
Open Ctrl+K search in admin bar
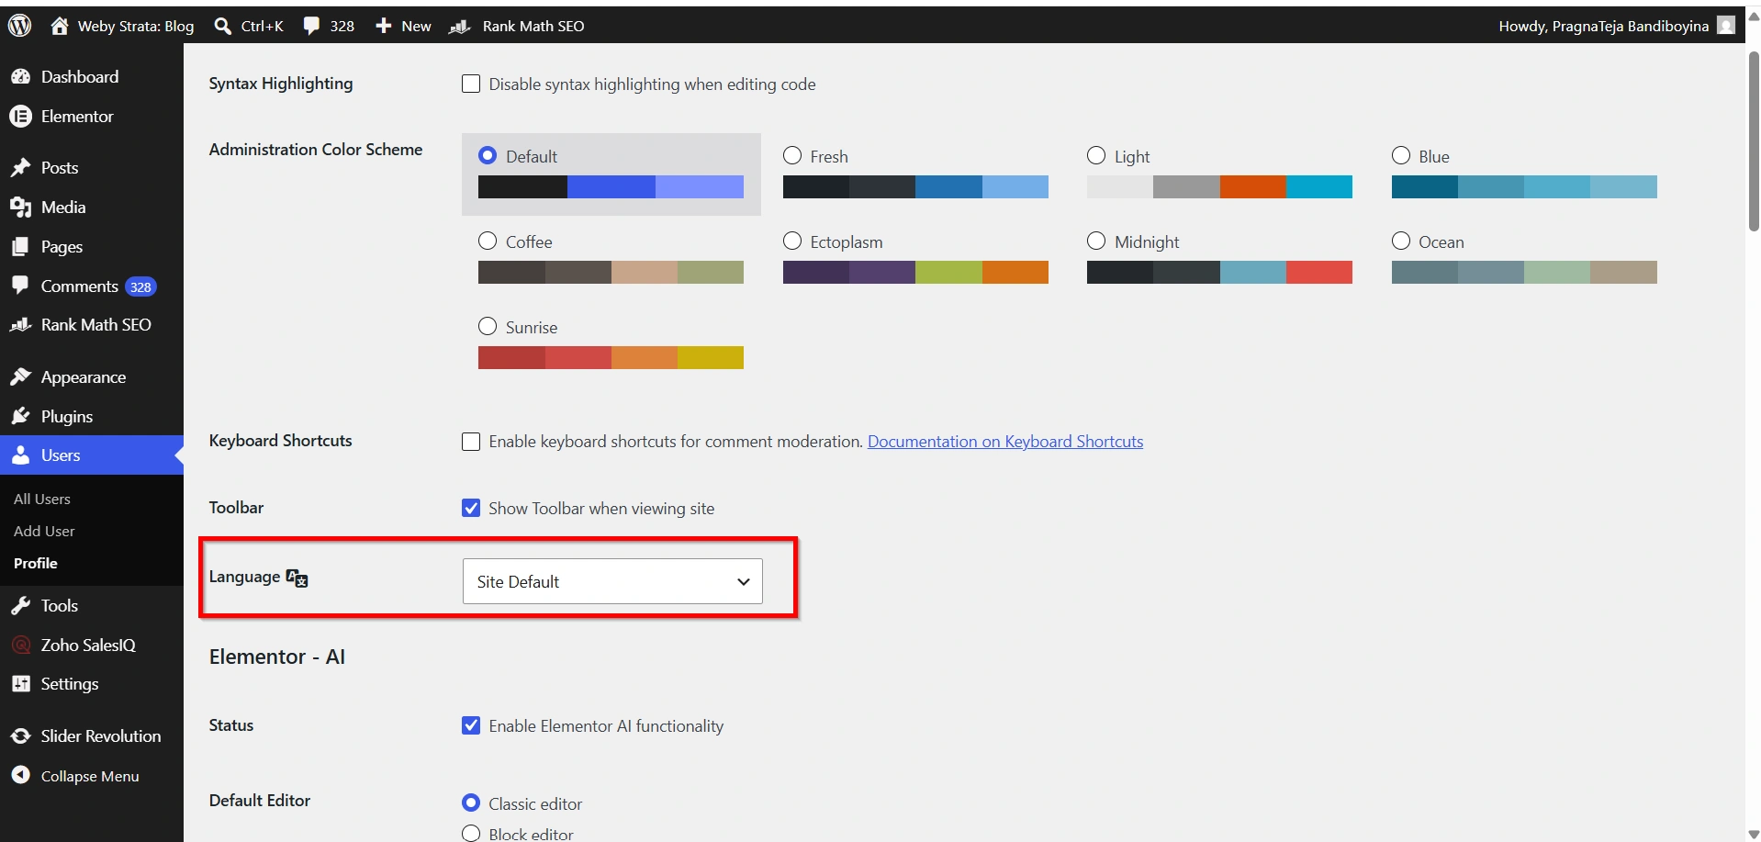point(249,26)
